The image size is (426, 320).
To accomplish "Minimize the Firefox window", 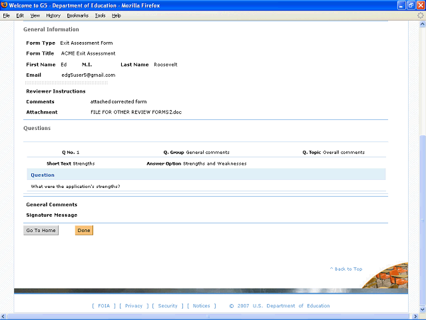I will (x=401, y=5).
